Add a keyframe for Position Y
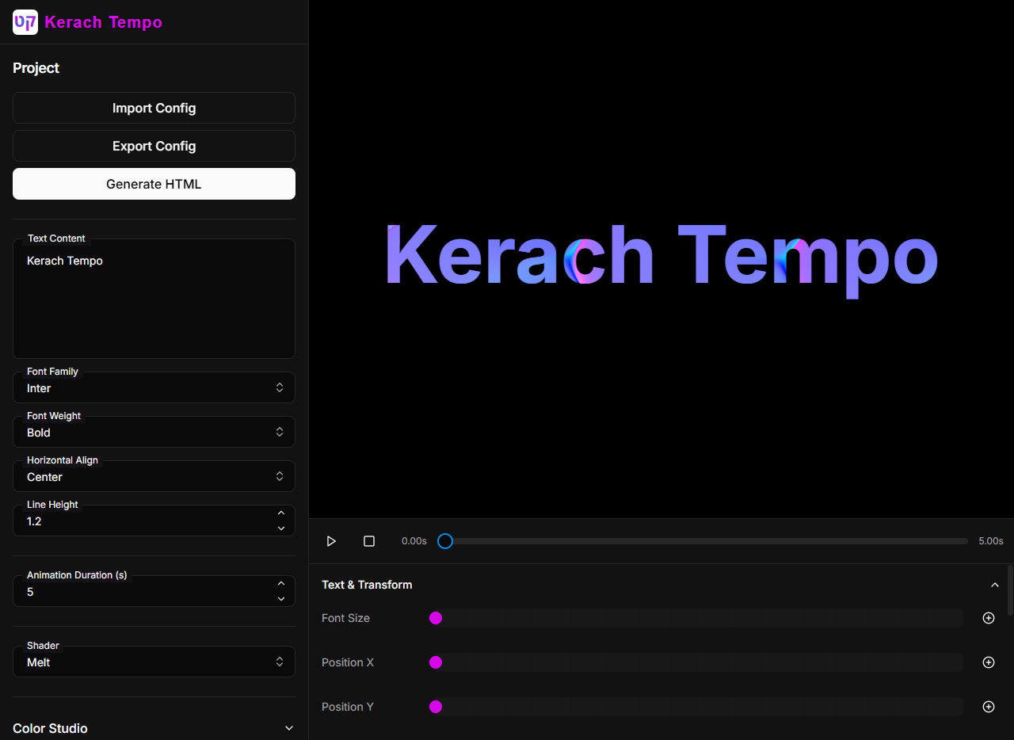The width and height of the screenshot is (1014, 740). (988, 707)
